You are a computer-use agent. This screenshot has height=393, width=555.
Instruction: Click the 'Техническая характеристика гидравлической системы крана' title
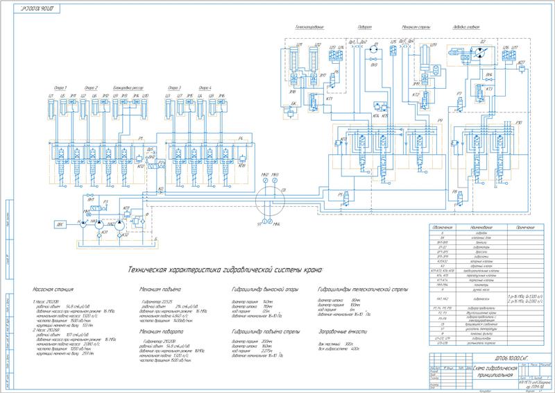click(x=225, y=270)
